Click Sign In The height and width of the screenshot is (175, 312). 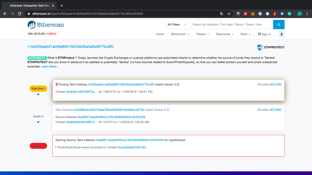pos(264,34)
